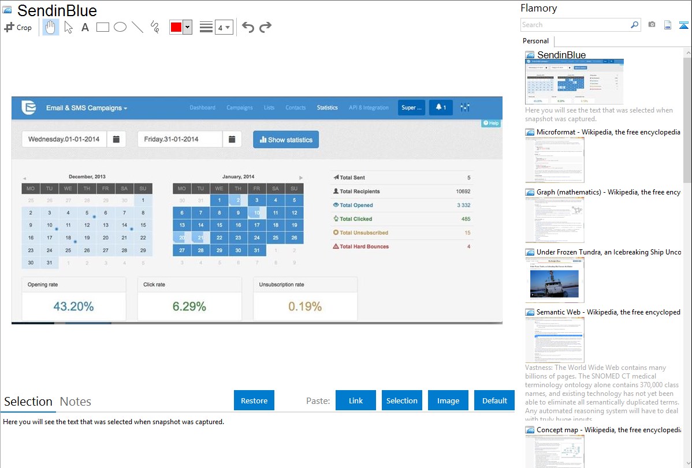The image size is (692, 468).
Task: Open the notifications bell icon
Action: coord(441,108)
